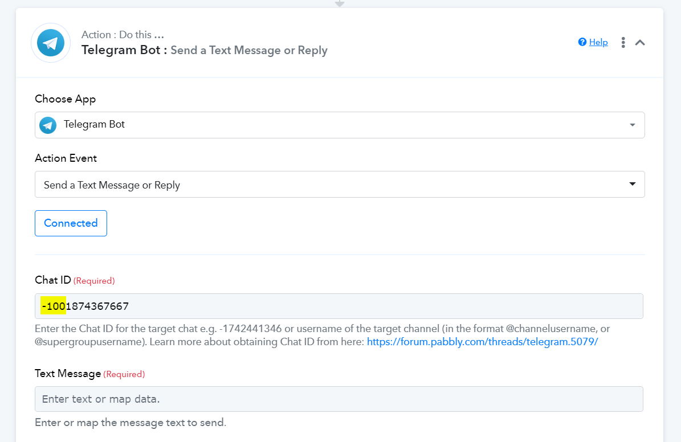Open the forum.pabbly.com telegram thread link
Image resolution: width=681 pixels, height=442 pixels.
coord(483,342)
